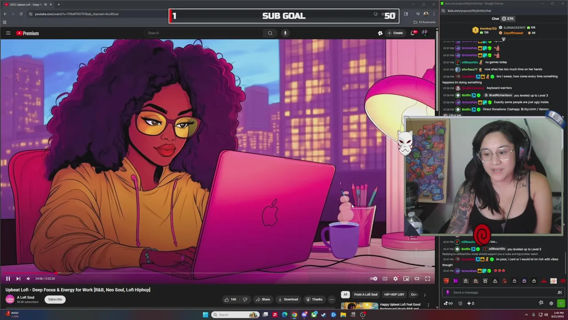Viewport: 568px width, 320px height.
Task: Send Thanks to the creator
Action: point(314,299)
